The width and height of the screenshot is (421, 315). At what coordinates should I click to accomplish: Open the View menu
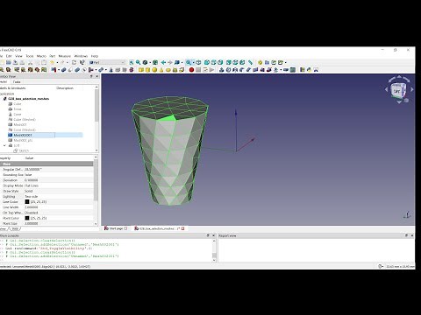tap(18, 56)
